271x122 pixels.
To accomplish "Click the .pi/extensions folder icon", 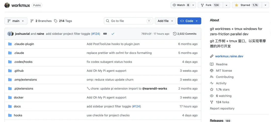I will pos(10,88).
